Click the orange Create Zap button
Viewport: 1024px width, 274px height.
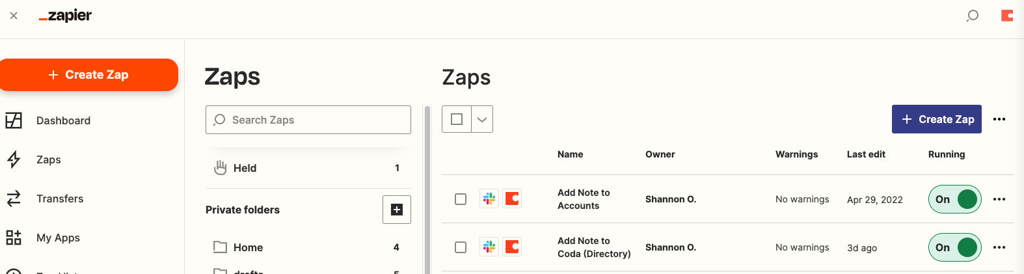[89, 75]
